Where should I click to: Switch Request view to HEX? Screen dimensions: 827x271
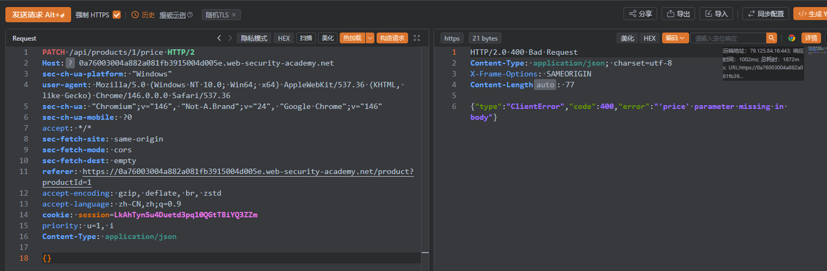click(284, 38)
